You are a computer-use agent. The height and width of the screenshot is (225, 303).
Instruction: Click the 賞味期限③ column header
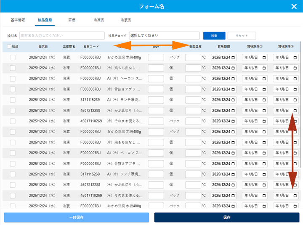click(x=286, y=47)
